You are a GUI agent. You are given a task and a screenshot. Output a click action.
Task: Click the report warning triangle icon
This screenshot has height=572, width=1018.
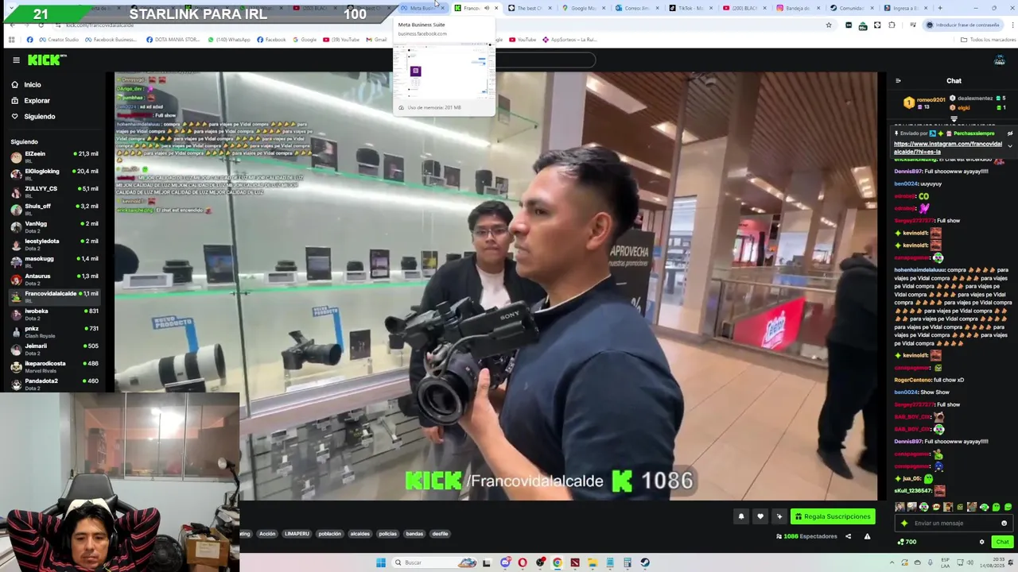point(867,536)
